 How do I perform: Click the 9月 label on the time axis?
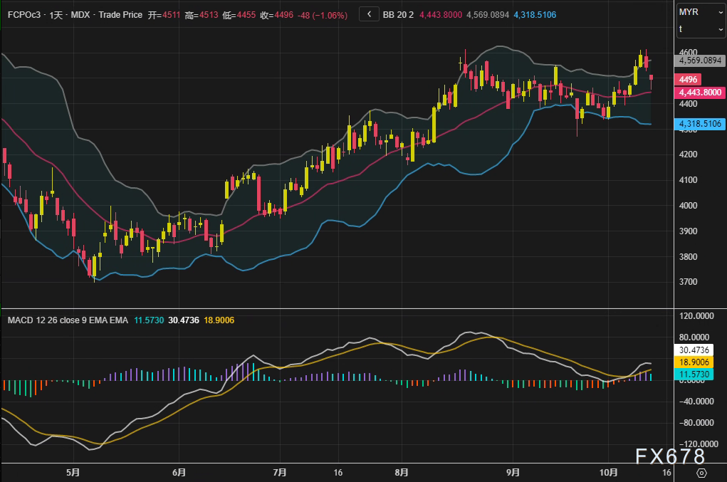pos(513,472)
